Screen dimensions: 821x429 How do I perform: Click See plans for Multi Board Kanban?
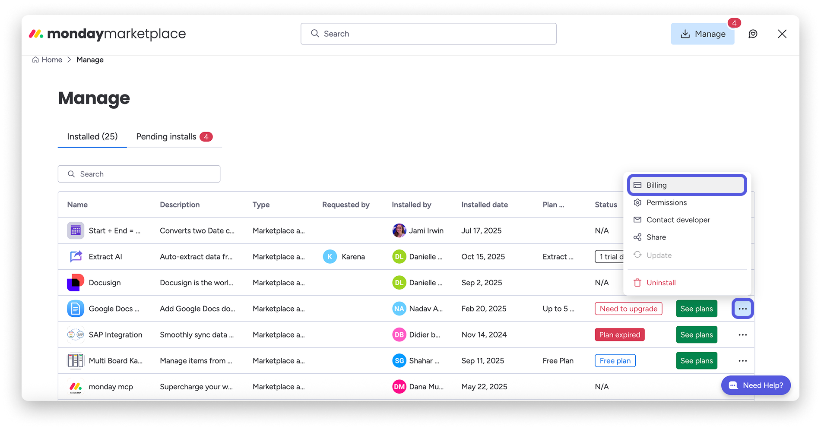coord(697,360)
